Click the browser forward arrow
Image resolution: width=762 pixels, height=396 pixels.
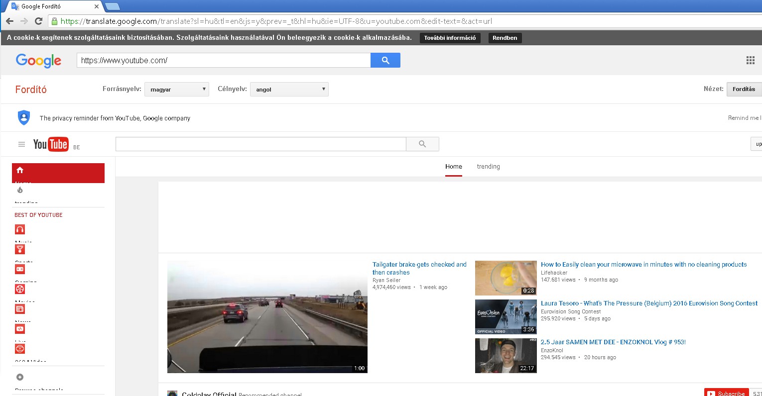(x=24, y=21)
